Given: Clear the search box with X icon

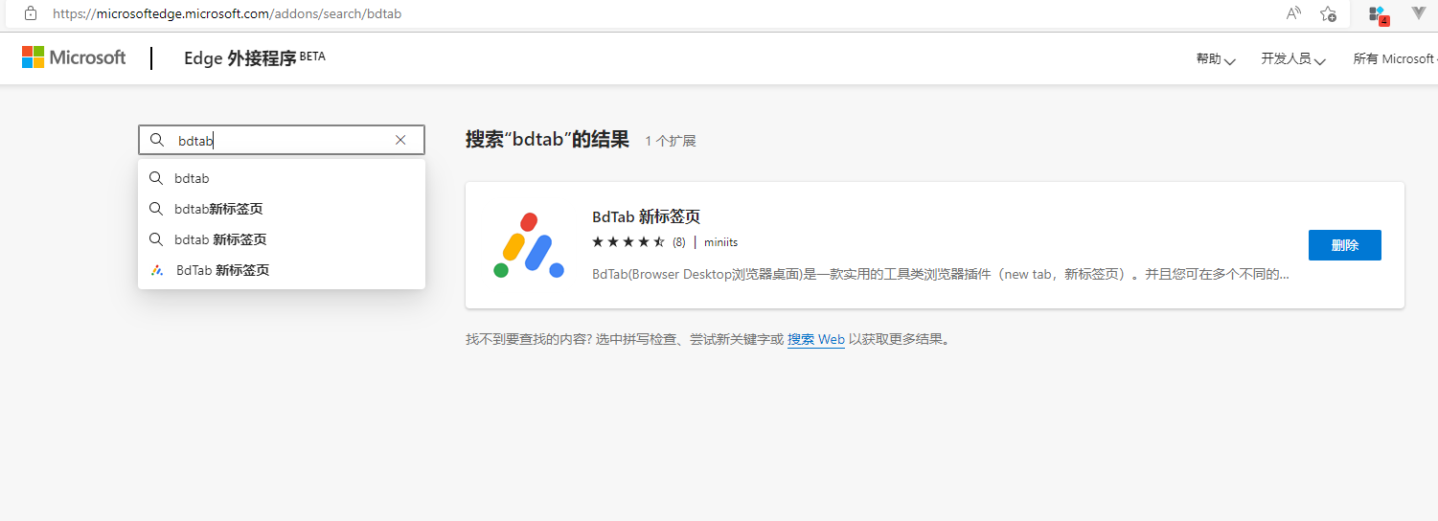Looking at the screenshot, I should pyautogui.click(x=400, y=141).
